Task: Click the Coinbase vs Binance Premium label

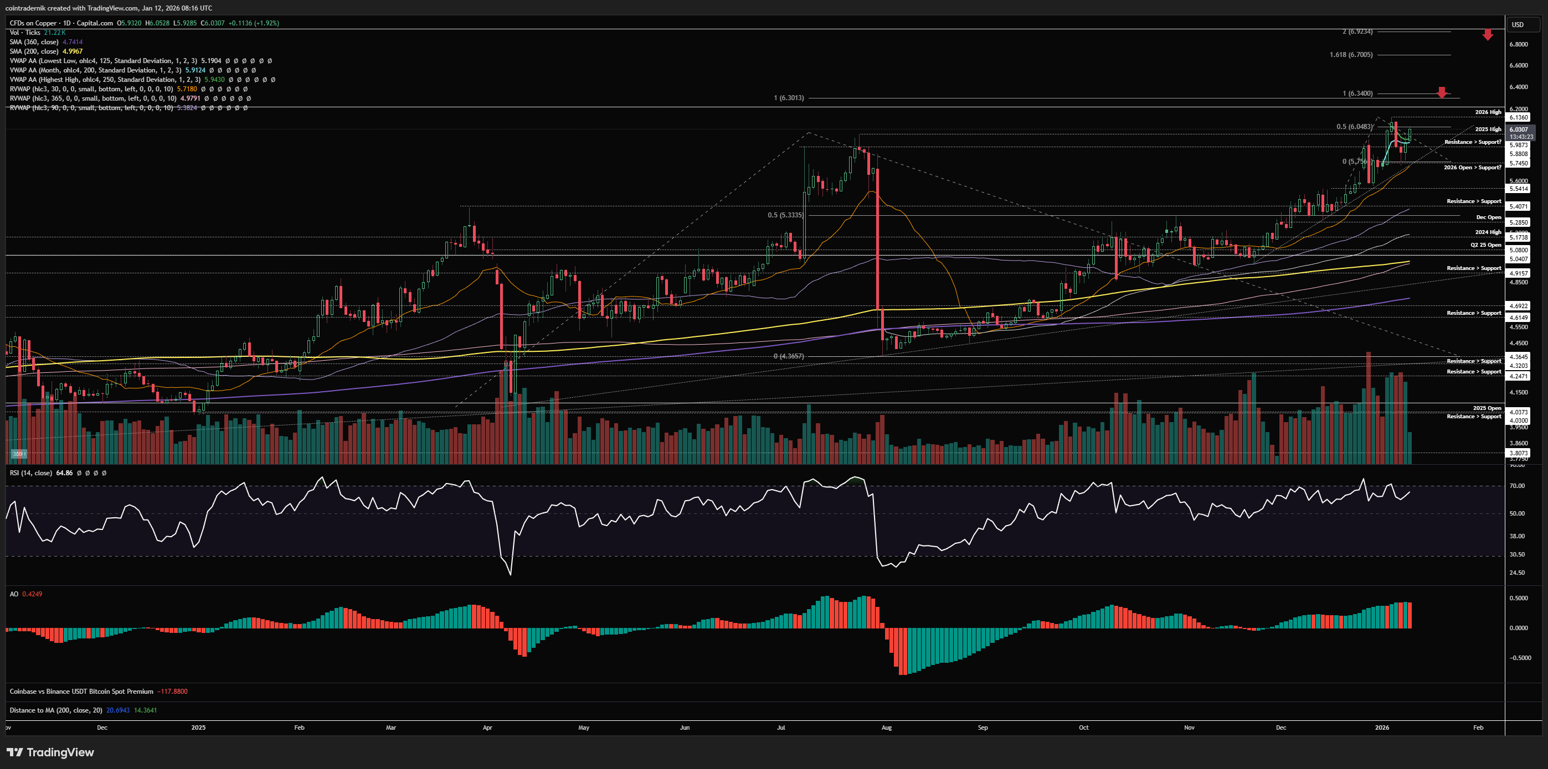Action: click(81, 692)
